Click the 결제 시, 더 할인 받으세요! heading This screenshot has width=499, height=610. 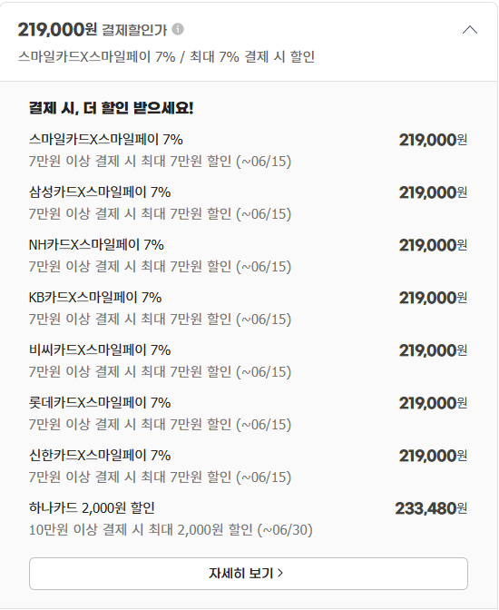112,108
